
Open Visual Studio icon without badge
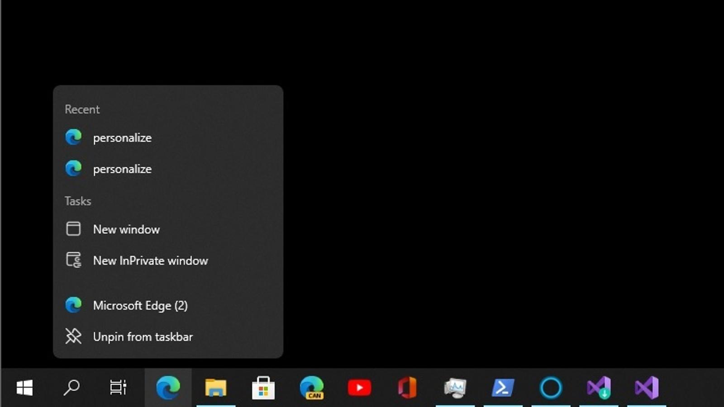pos(647,388)
